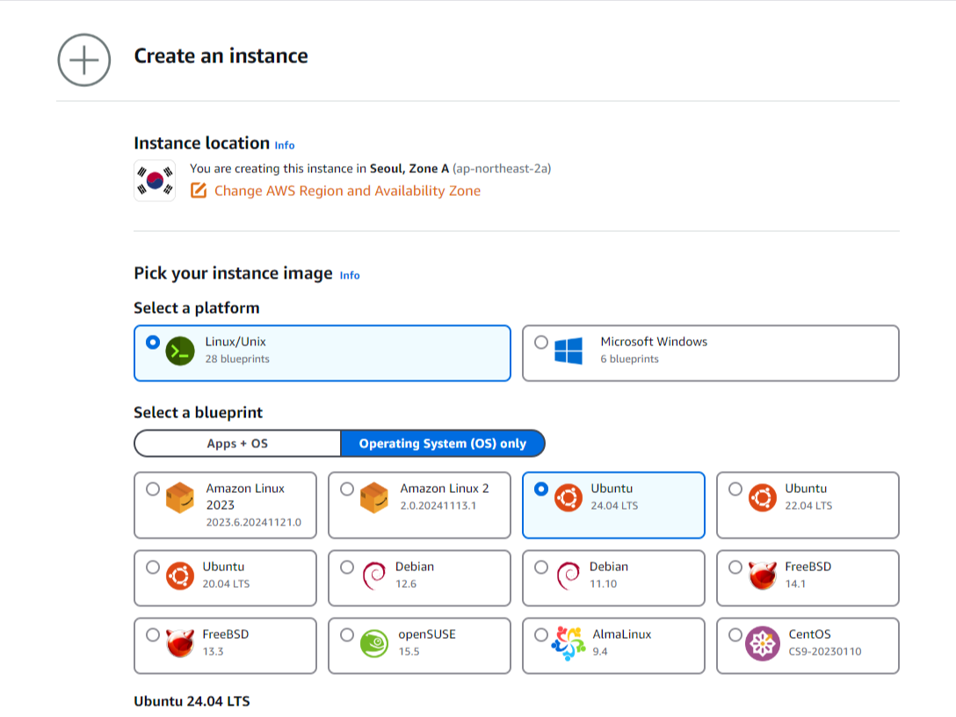Switch to the Apps + OS tab
This screenshot has width=956, height=717.
point(237,443)
